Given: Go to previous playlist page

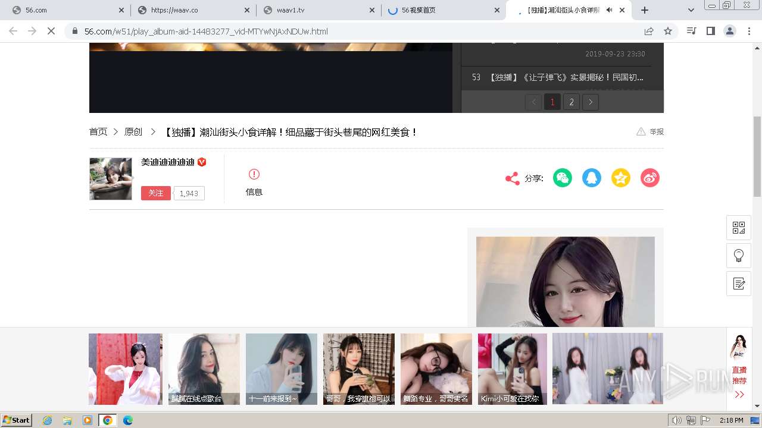Looking at the screenshot, I should point(533,102).
